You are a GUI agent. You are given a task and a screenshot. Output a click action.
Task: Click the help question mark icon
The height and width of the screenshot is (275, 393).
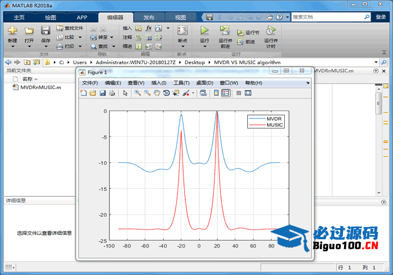pyautogui.click(x=279, y=17)
